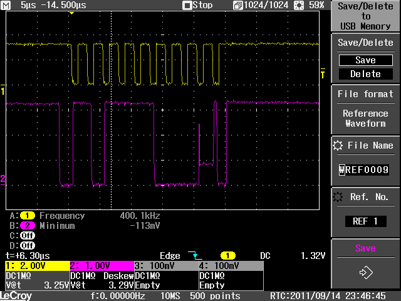Click the M main timebase indicator
The width and height of the screenshot is (401, 301).
(6, 5)
